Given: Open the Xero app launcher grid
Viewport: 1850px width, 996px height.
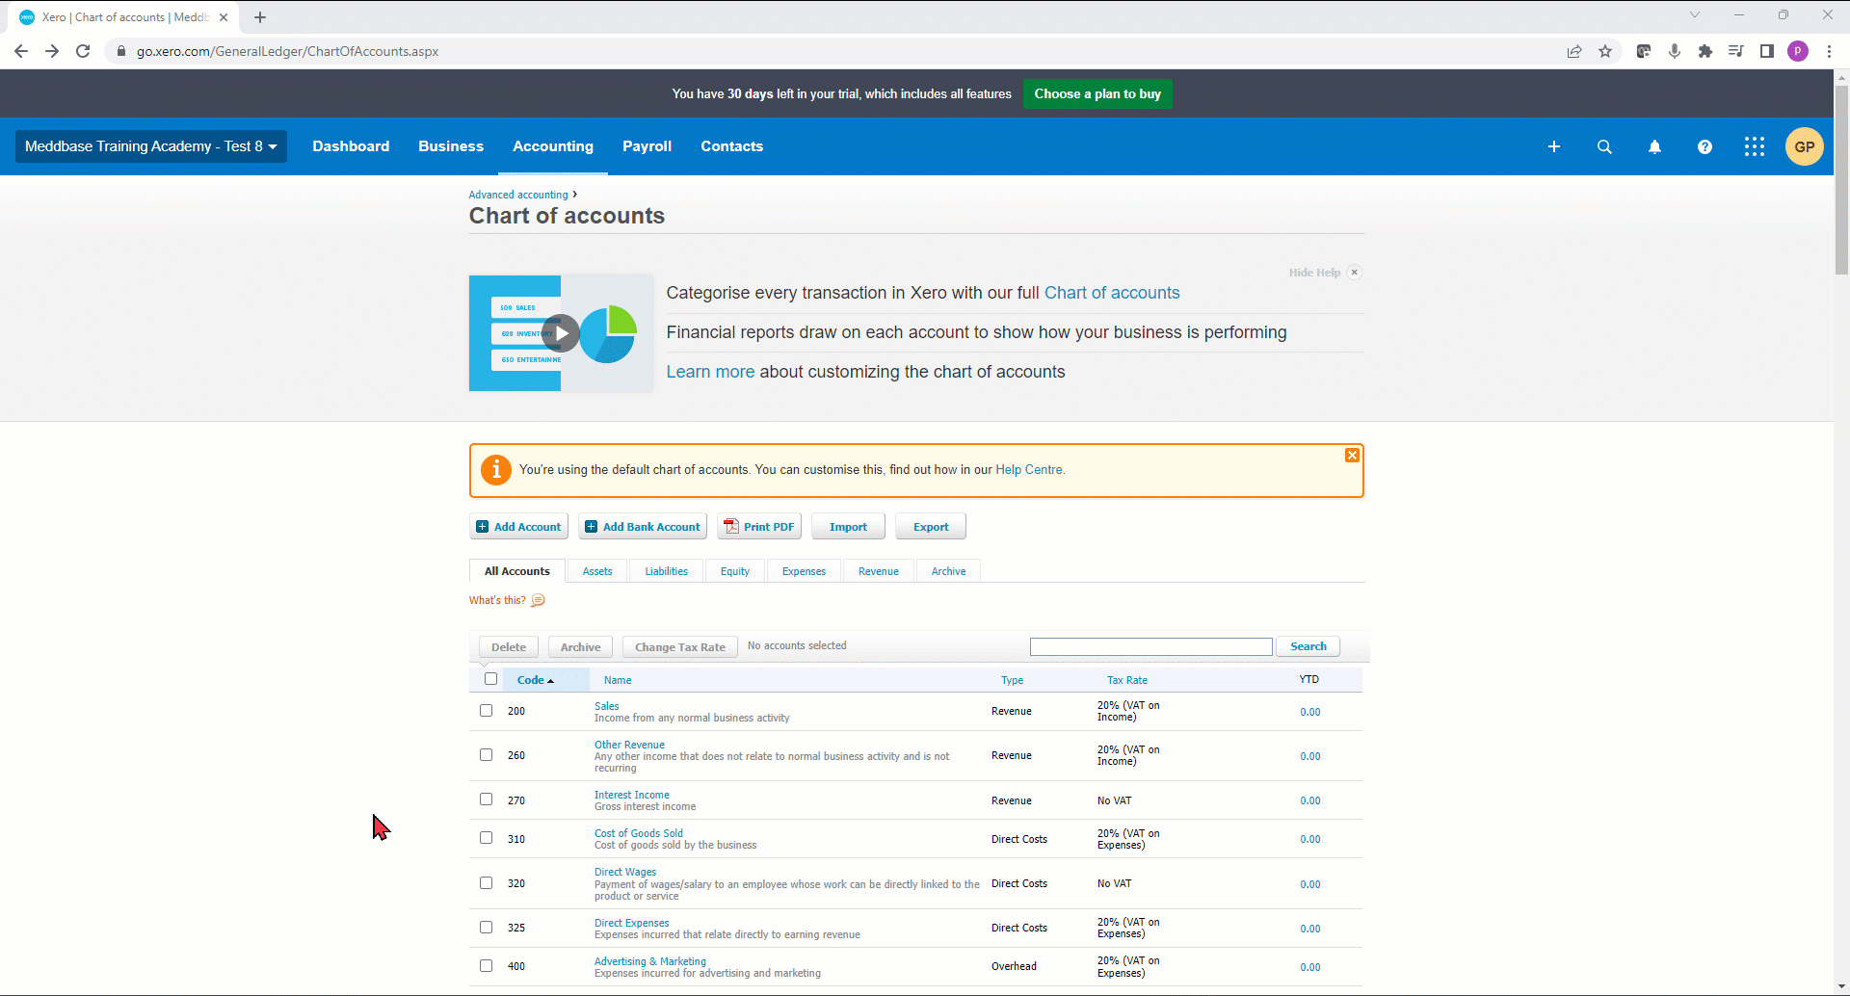Looking at the screenshot, I should (1755, 146).
